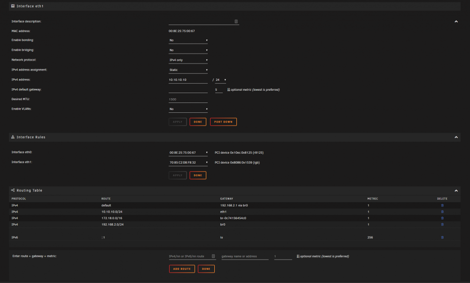Collapse the Routing Table section
This screenshot has height=283, width=470.
[x=456, y=191]
